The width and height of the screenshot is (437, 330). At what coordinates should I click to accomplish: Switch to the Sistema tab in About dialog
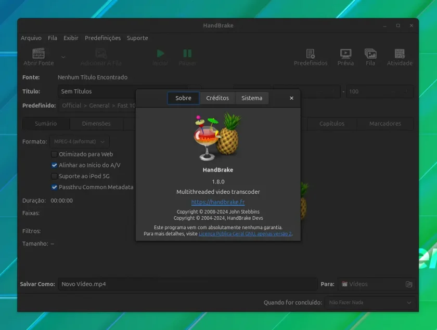[x=252, y=98]
